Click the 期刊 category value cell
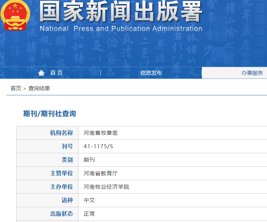 coord(89,160)
